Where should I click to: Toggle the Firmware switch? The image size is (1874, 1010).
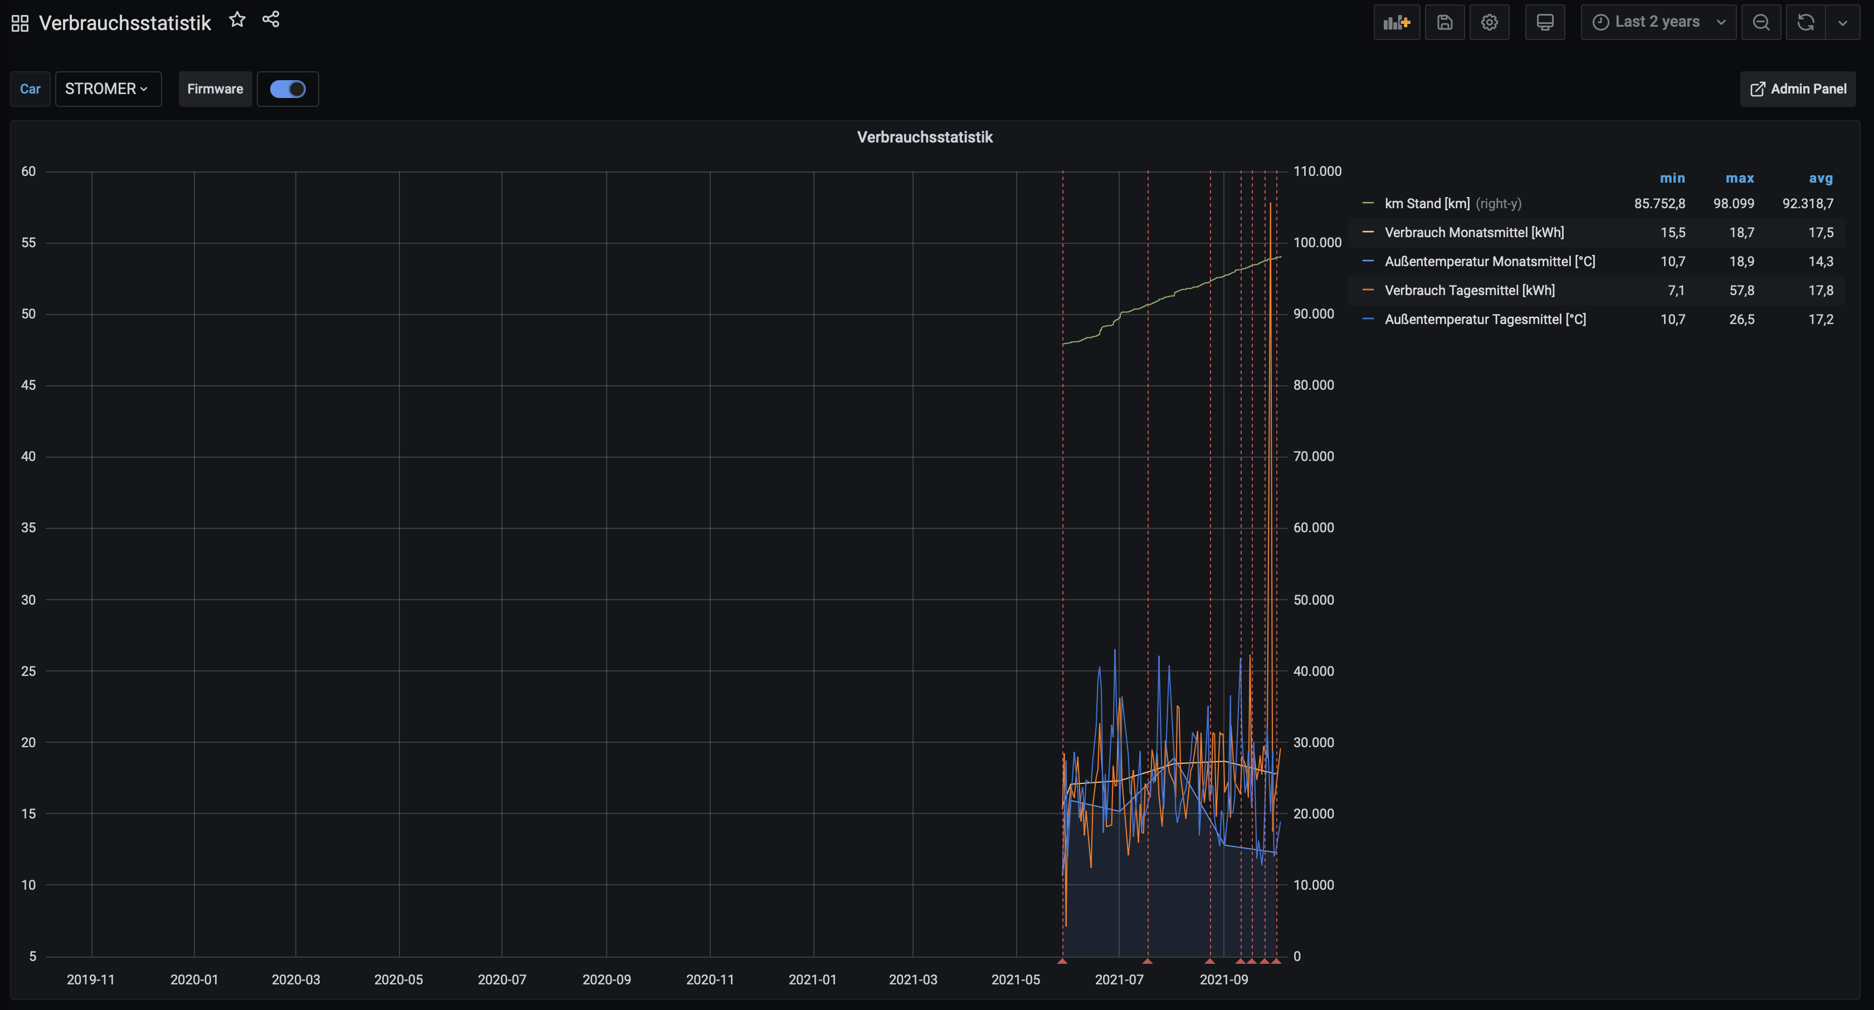click(x=287, y=89)
